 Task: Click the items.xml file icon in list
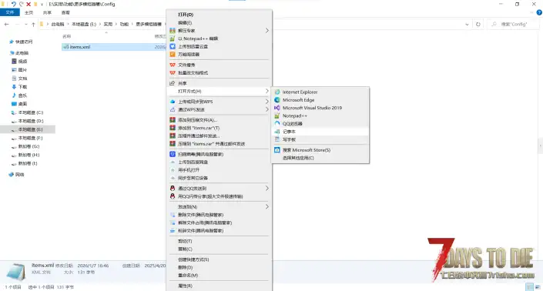point(65,47)
